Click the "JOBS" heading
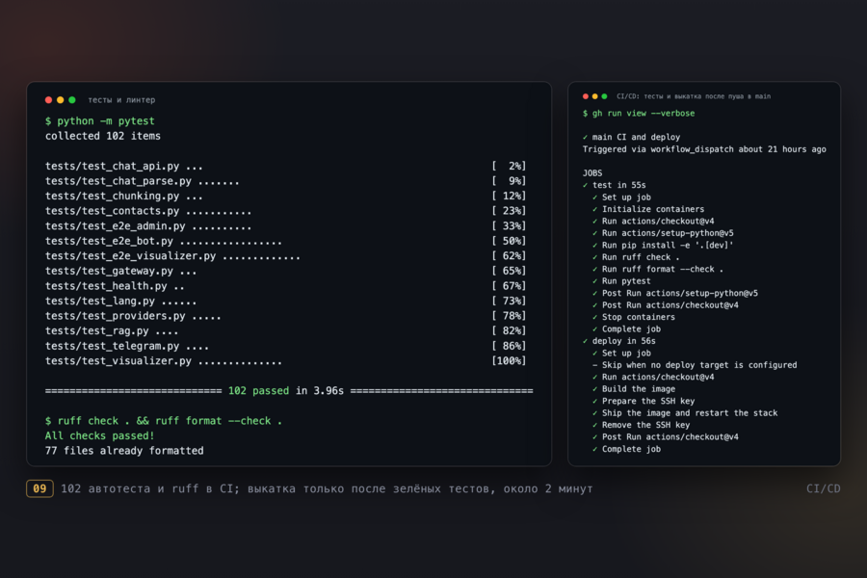Screen dimensions: 867x578 [x=592, y=173]
